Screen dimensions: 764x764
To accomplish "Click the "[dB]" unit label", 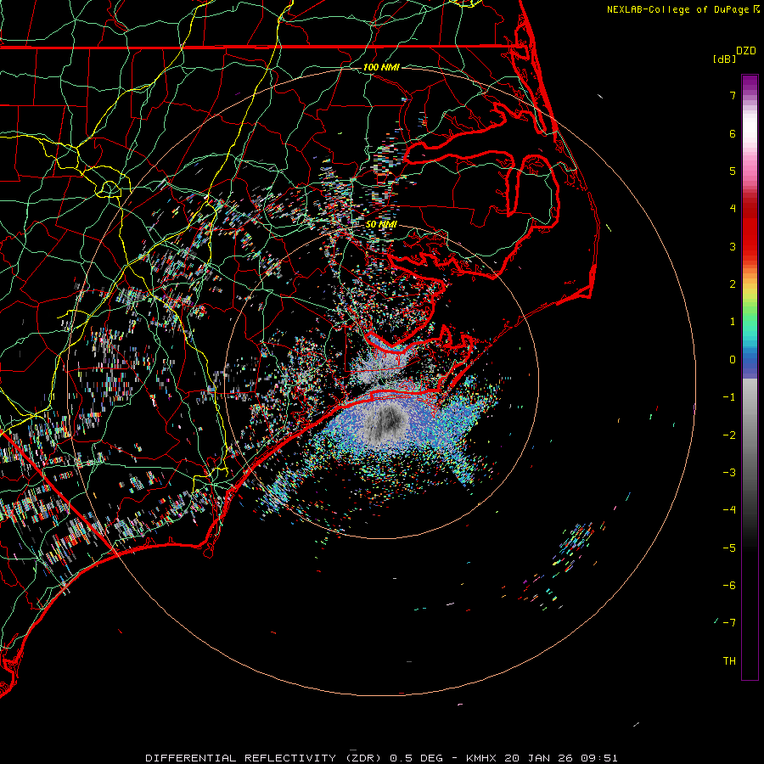I will click(x=724, y=59).
